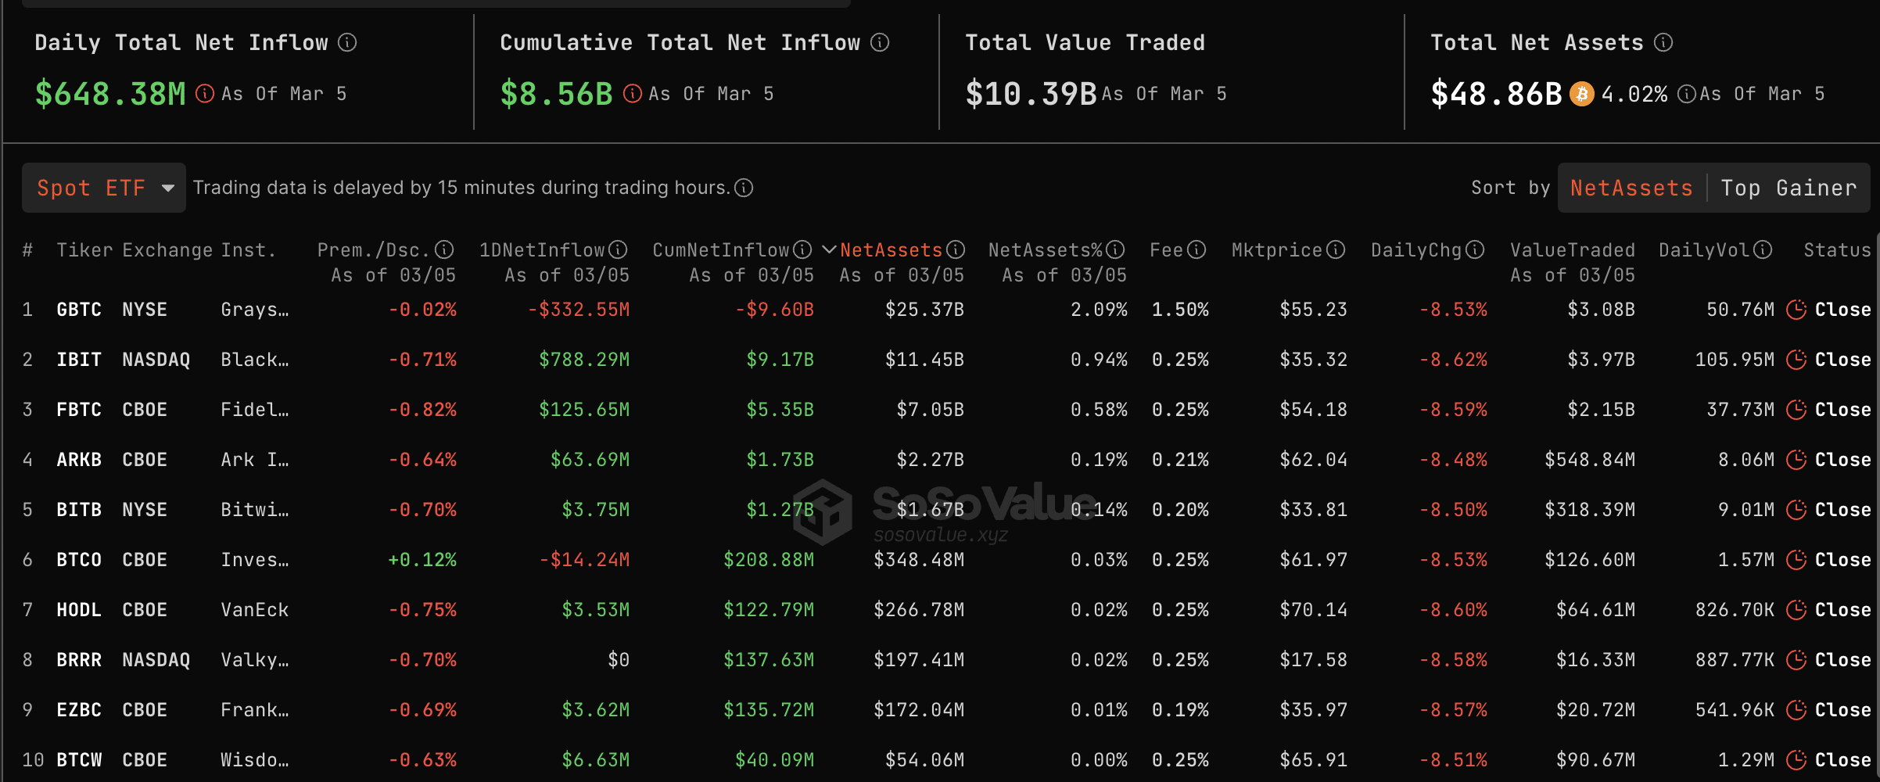Select HODL ticker

pyautogui.click(x=79, y=610)
